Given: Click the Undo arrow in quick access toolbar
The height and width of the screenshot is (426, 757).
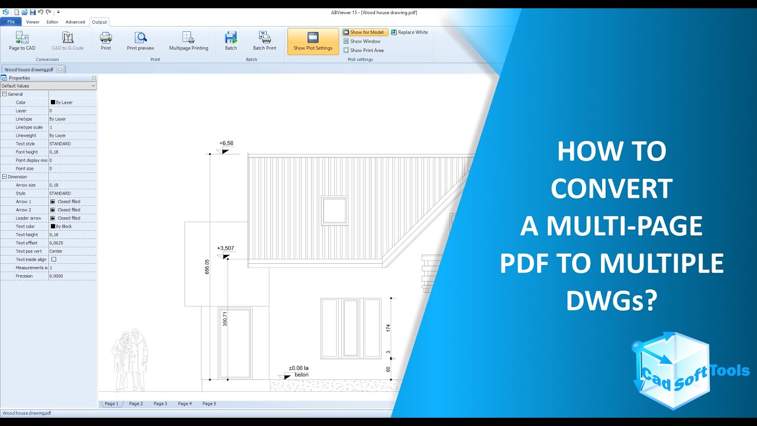Looking at the screenshot, I should coord(40,12).
